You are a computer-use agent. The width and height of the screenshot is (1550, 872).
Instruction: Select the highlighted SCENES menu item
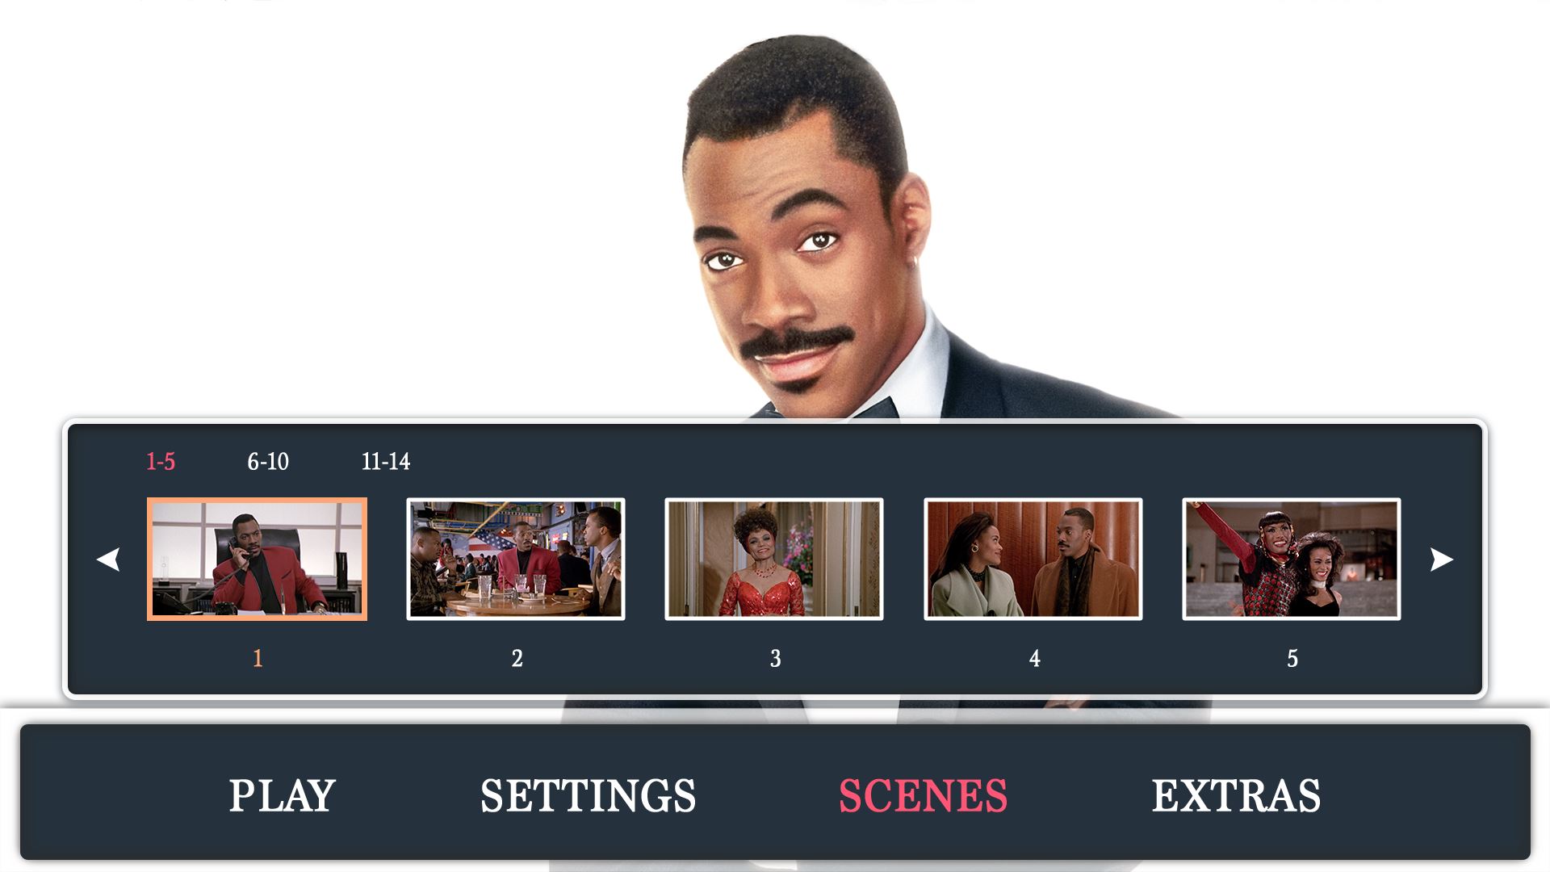coord(924,796)
